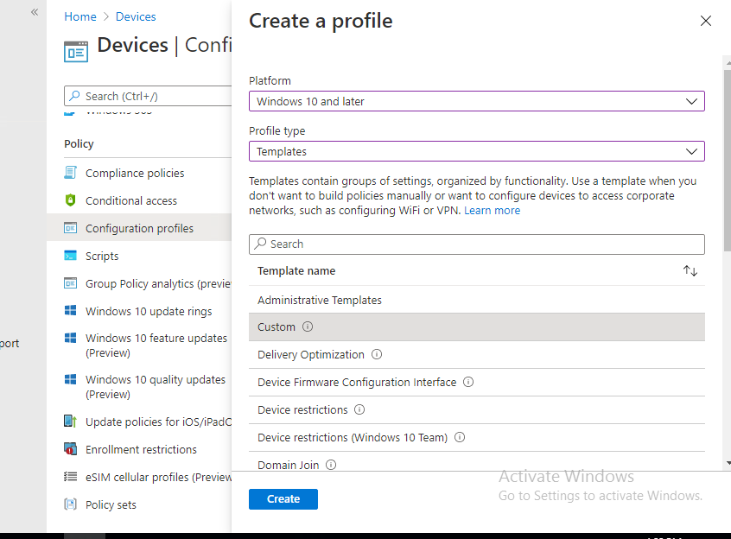Click the Devices breadcrumb link
731x539 pixels.
pos(136,16)
